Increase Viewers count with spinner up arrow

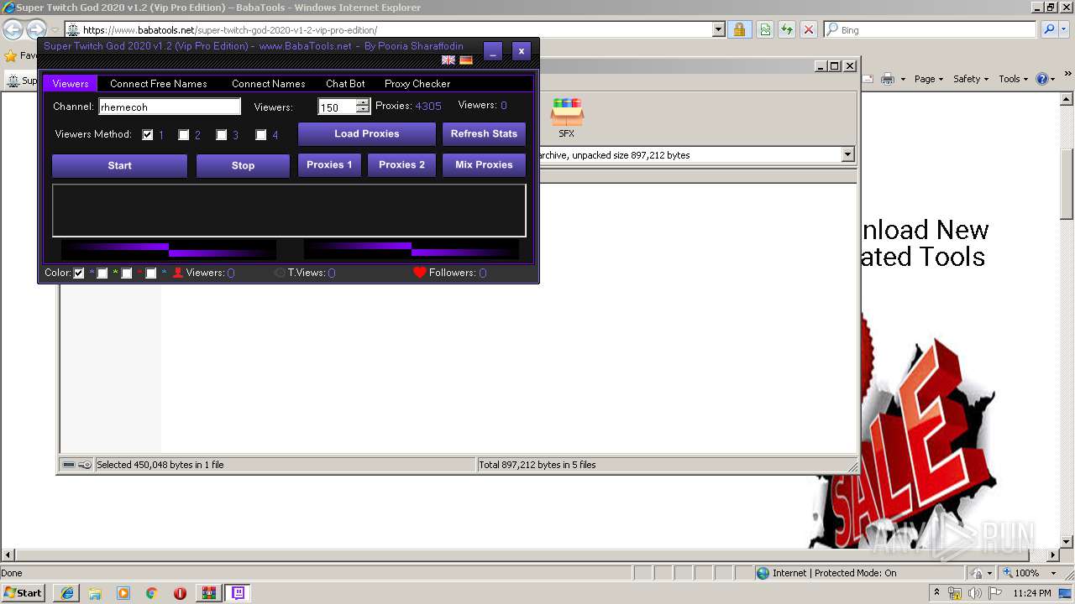click(363, 102)
